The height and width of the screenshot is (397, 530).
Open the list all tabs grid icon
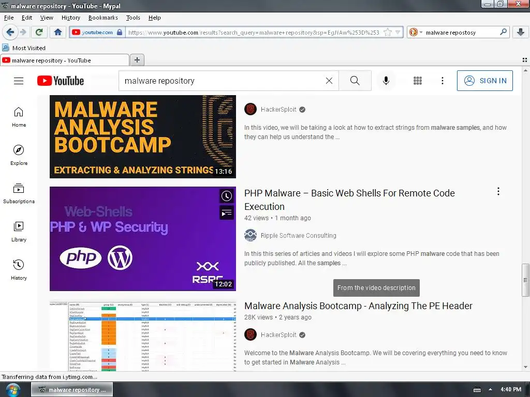click(525, 60)
